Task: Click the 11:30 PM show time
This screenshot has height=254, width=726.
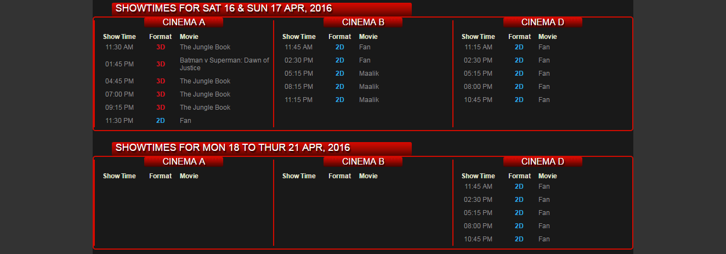Action: pos(120,121)
